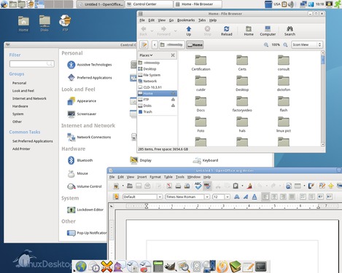This screenshot has height=273, width=342.
Task: Open Insert menu in Writer
Action: [x=141, y=177]
